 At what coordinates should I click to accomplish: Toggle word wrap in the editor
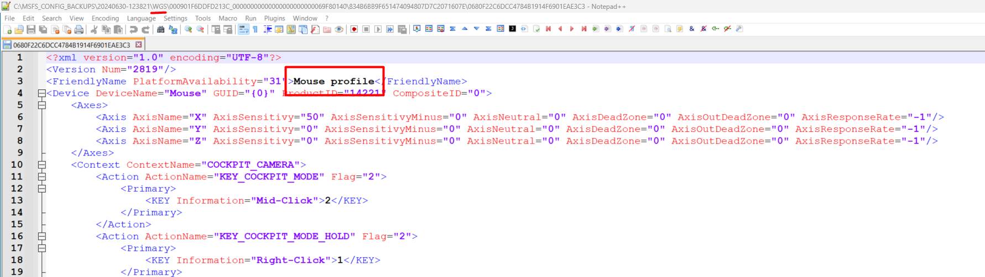(x=243, y=29)
